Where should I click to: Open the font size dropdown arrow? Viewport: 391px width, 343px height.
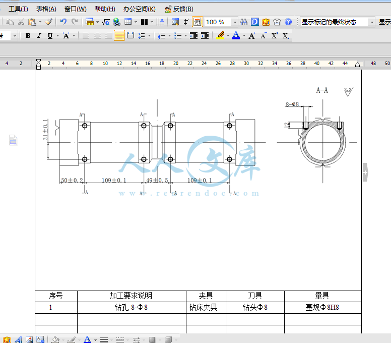coord(15,36)
